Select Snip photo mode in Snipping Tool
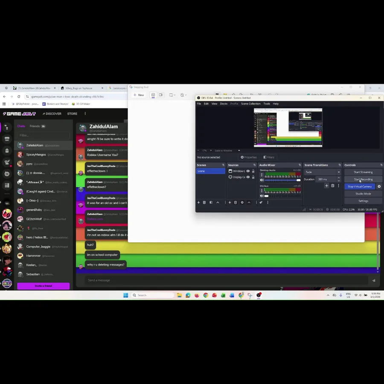Viewport: 384px width, 384px height. tap(153, 95)
